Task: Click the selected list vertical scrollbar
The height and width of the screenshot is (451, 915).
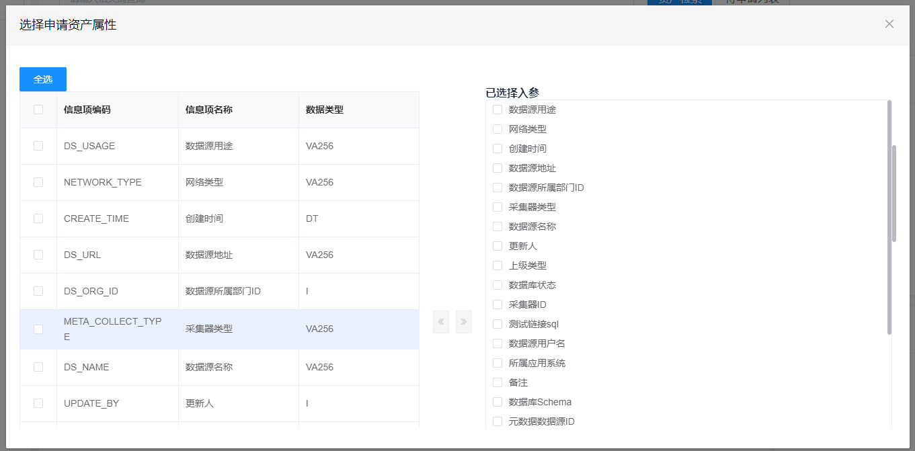Action: click(889, 217)
